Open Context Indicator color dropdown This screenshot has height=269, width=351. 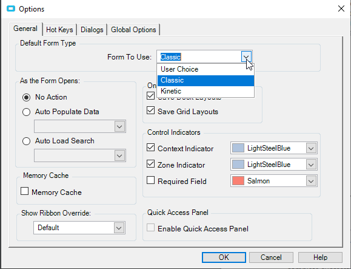[x=311, y=148]
